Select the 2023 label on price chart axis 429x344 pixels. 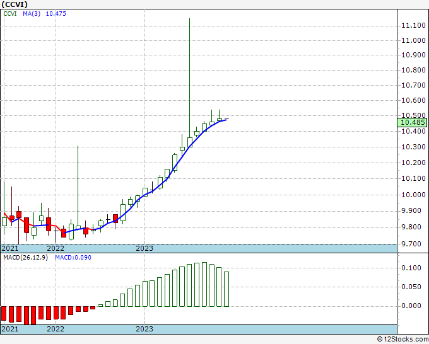(x=144, y=248)
